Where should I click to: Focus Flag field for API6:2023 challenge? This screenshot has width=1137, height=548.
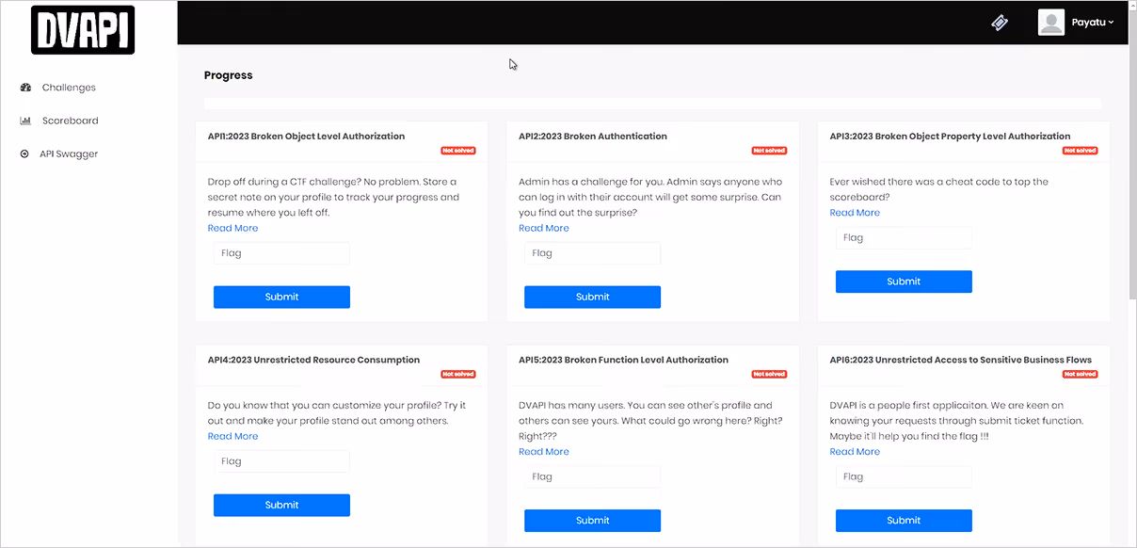tap(904, 476)
